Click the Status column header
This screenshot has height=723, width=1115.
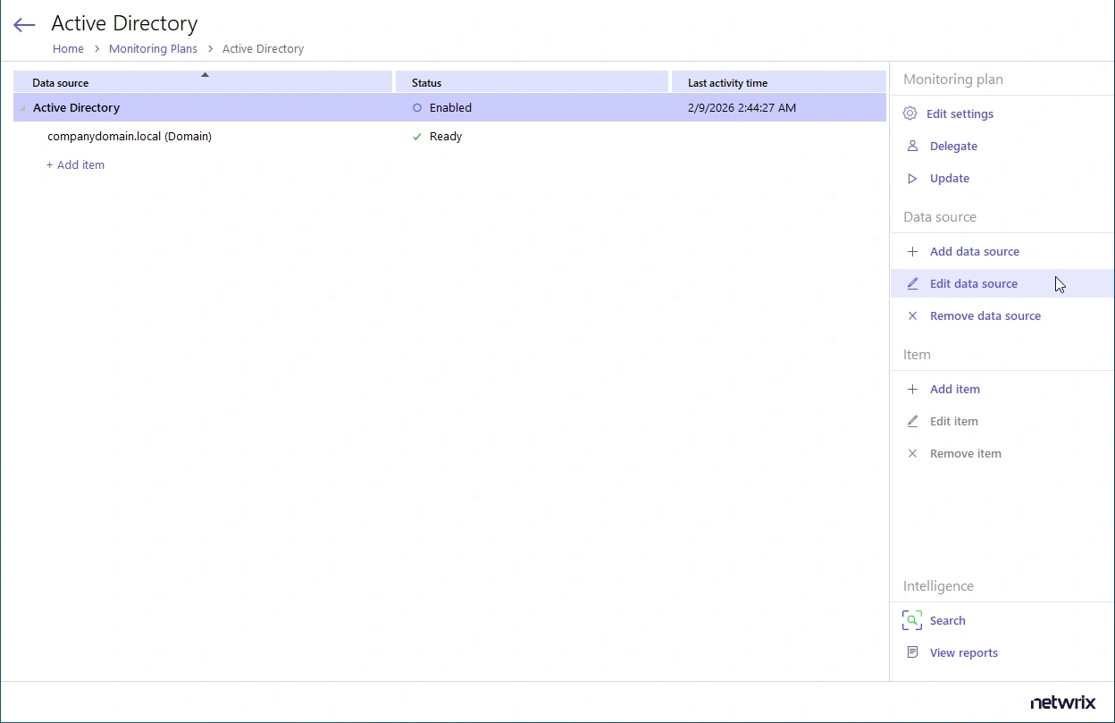pos(426,82)
